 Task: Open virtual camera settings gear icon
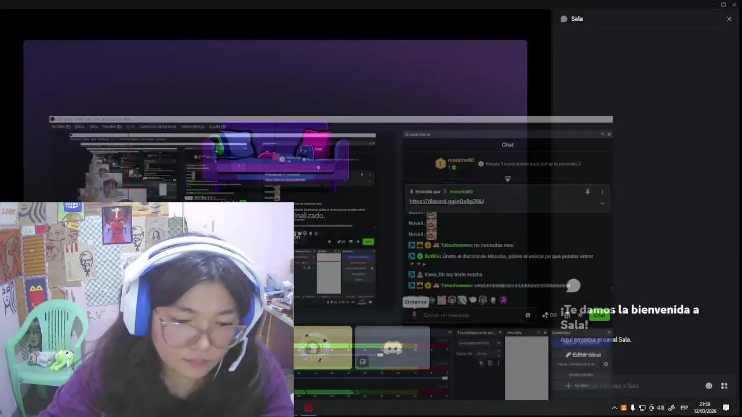pos(606,364)
